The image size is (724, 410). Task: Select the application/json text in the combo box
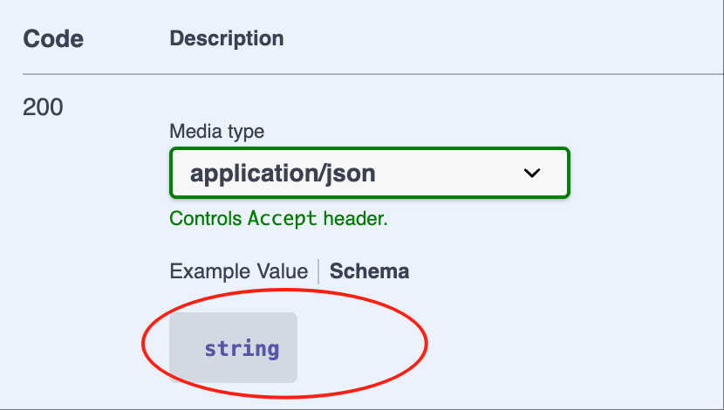point(283,174)
